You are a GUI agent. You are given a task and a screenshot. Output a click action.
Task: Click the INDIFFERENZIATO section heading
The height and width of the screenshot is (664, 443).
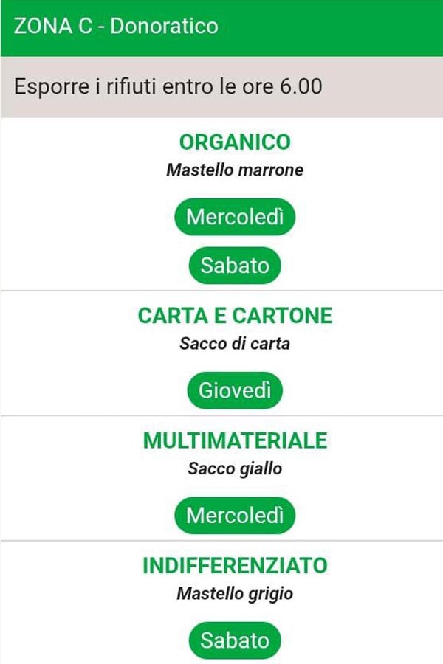pos(235,566)
